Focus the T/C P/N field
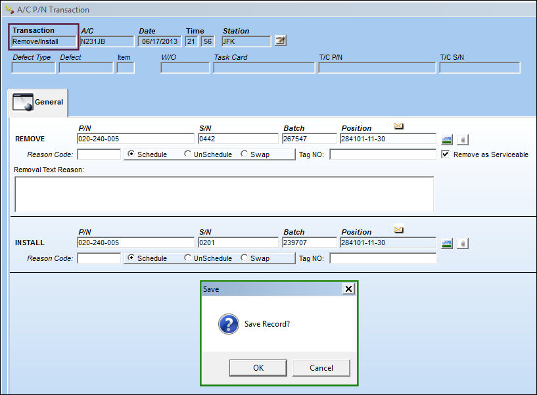Screen dimensions: 537x395 (377, 68)
